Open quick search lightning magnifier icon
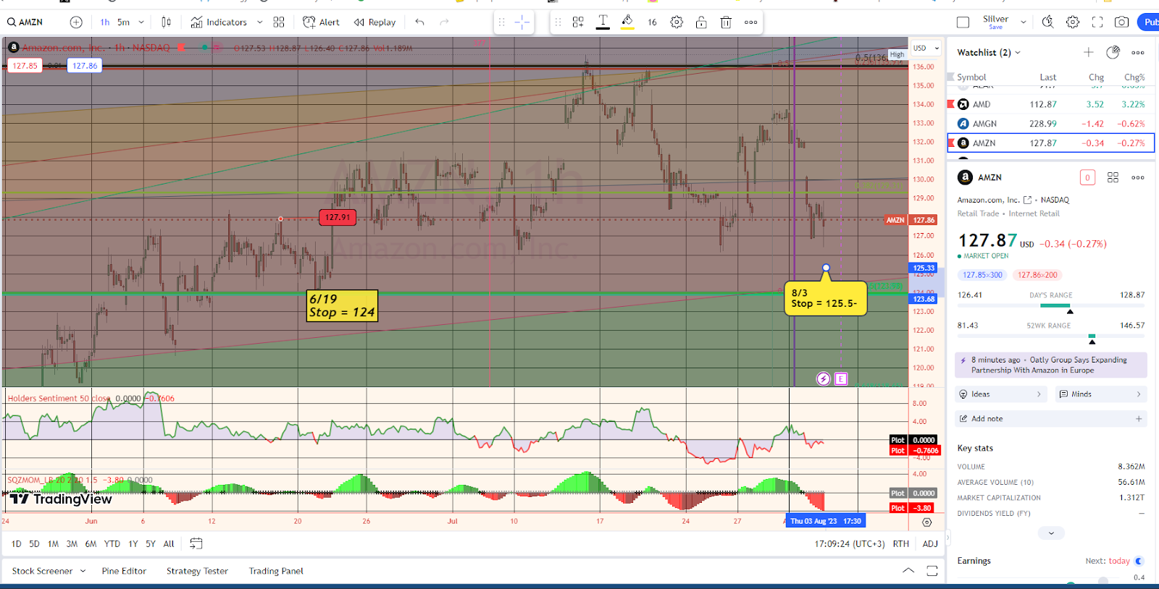 click(x=1048, y=22)
